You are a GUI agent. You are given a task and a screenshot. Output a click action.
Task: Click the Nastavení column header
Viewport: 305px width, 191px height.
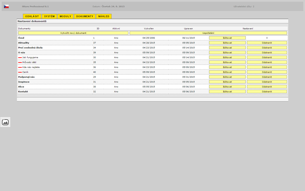(248, 28)
